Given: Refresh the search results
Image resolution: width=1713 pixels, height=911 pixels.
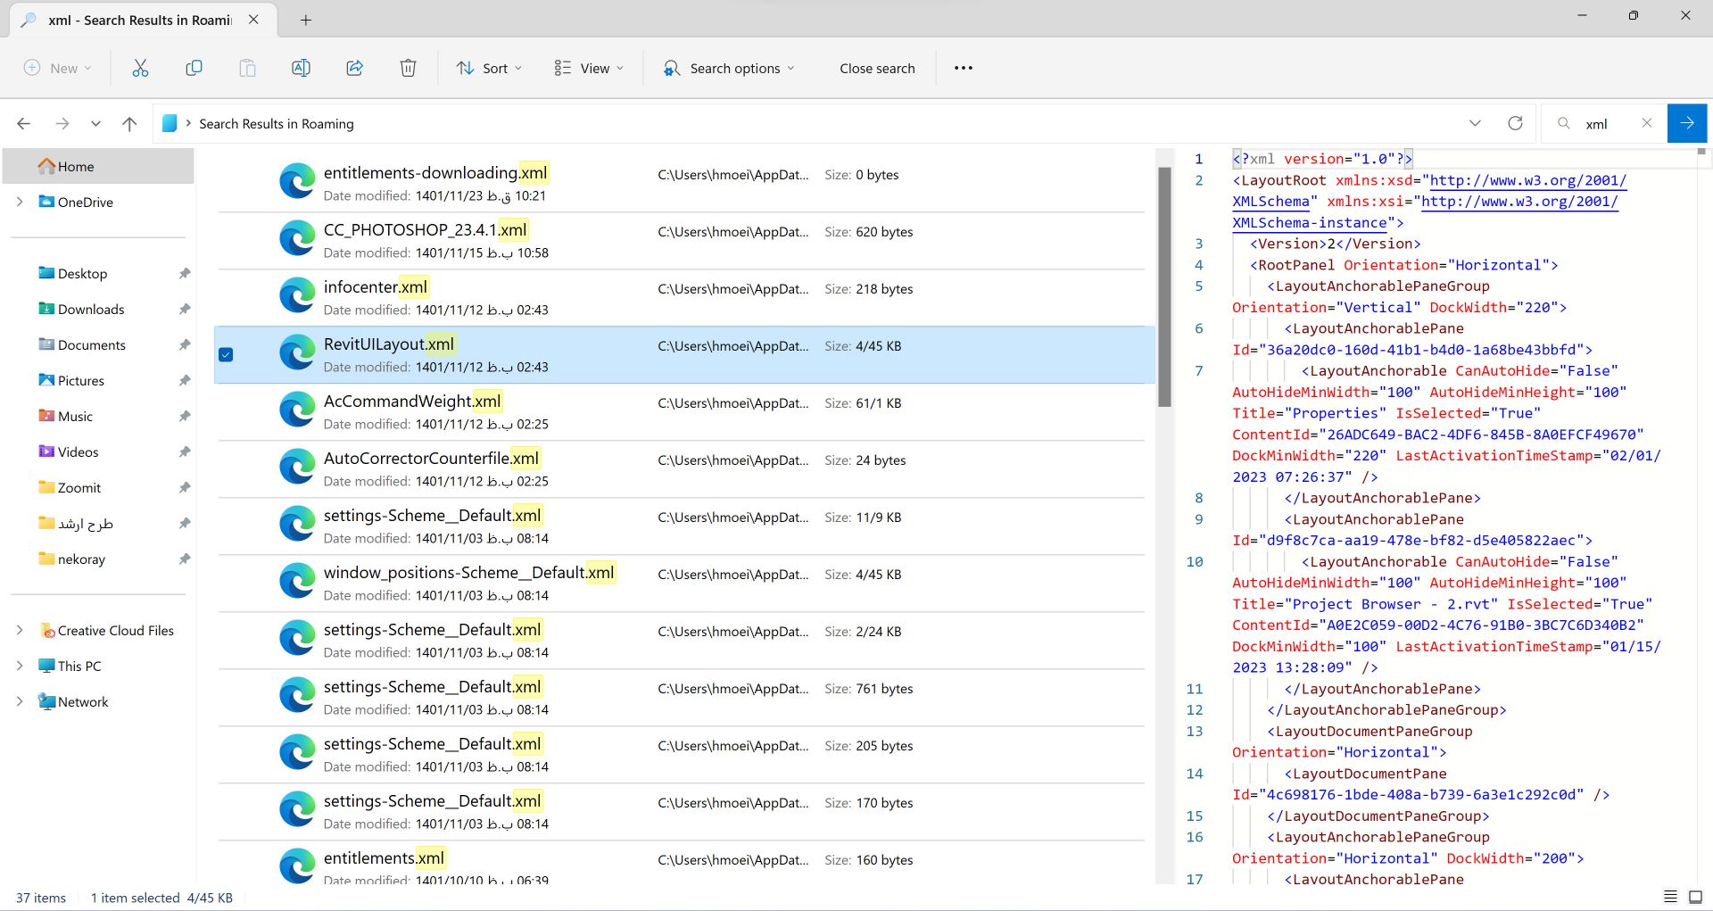Looking at the screenshot, I should (1515, 123).
